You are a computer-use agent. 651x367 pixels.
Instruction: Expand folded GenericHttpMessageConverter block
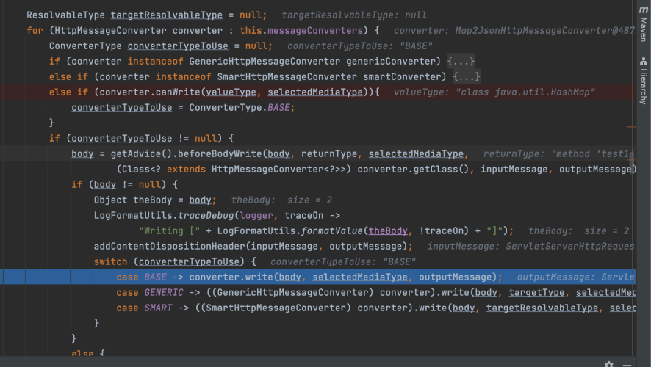[461, 61]
